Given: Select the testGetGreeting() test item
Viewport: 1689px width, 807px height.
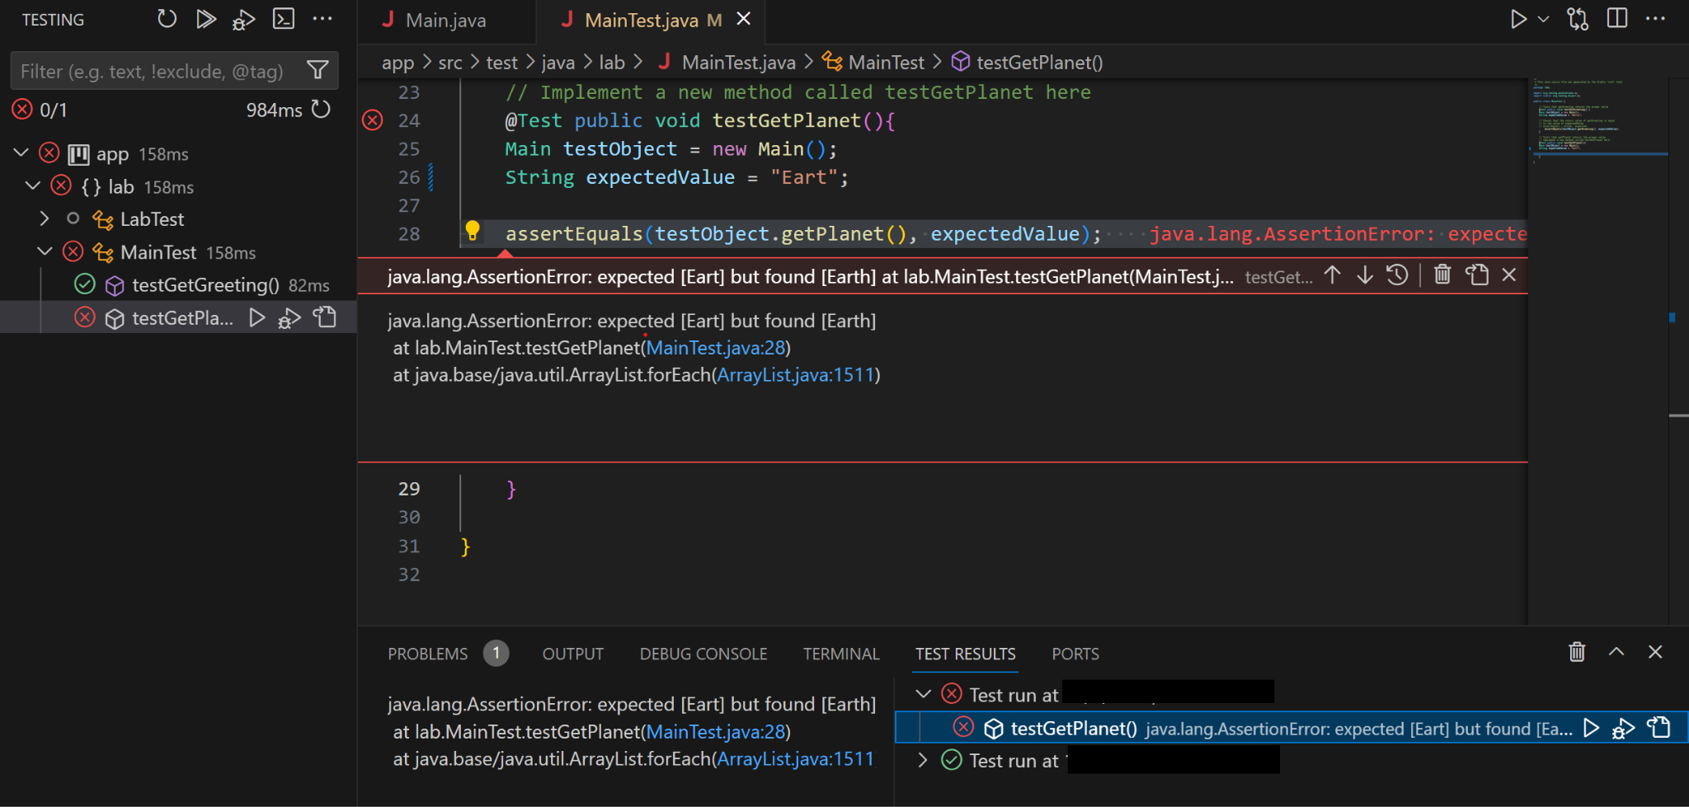Looking at the screenshot, I should tap(205, 285).
